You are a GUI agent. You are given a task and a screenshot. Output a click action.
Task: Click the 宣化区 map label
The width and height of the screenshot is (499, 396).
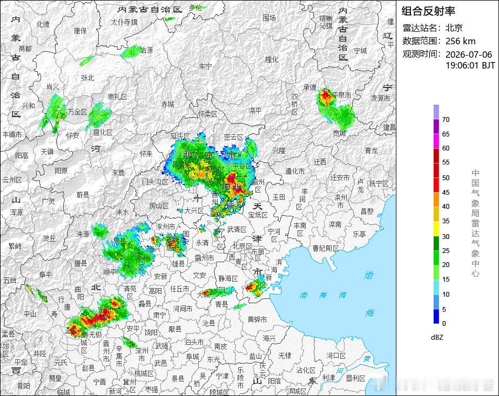pyautogui.click(x=103, y=132)
